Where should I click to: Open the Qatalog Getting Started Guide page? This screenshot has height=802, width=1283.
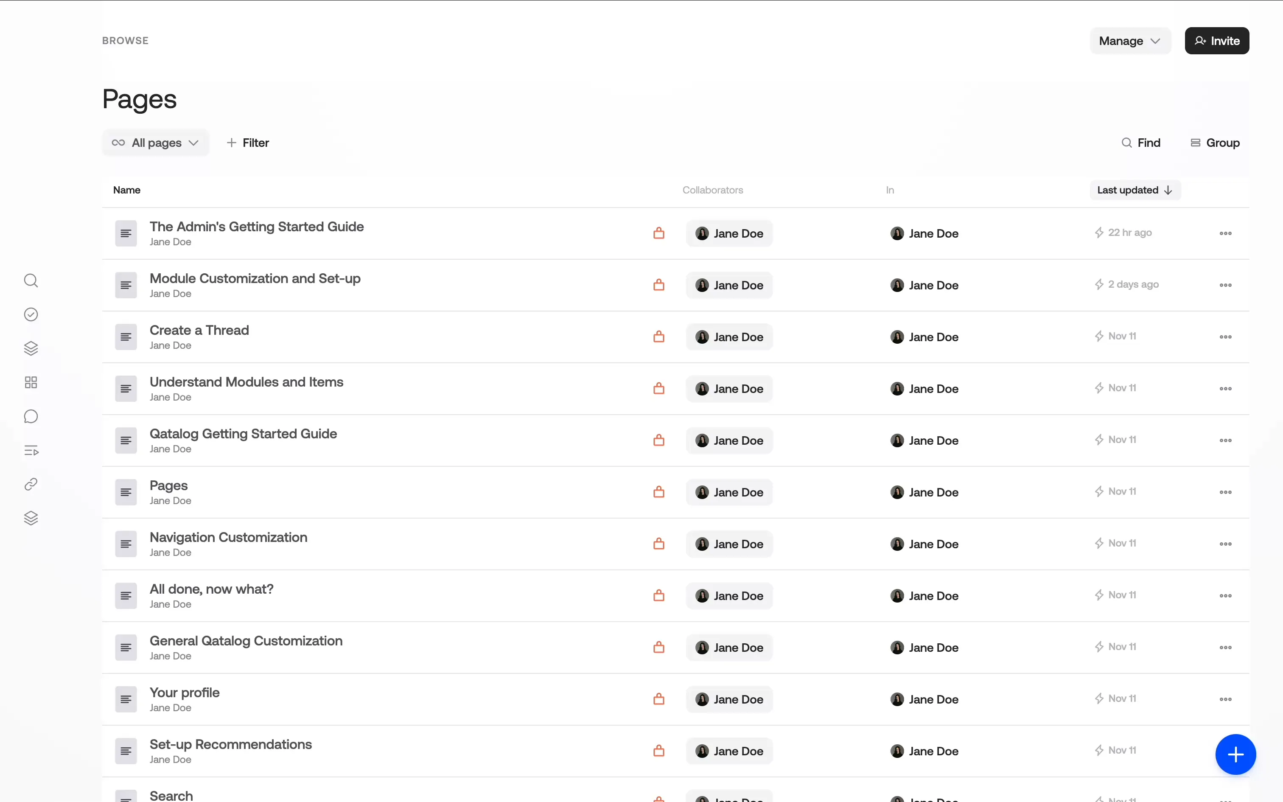click(x=244, y=433)
